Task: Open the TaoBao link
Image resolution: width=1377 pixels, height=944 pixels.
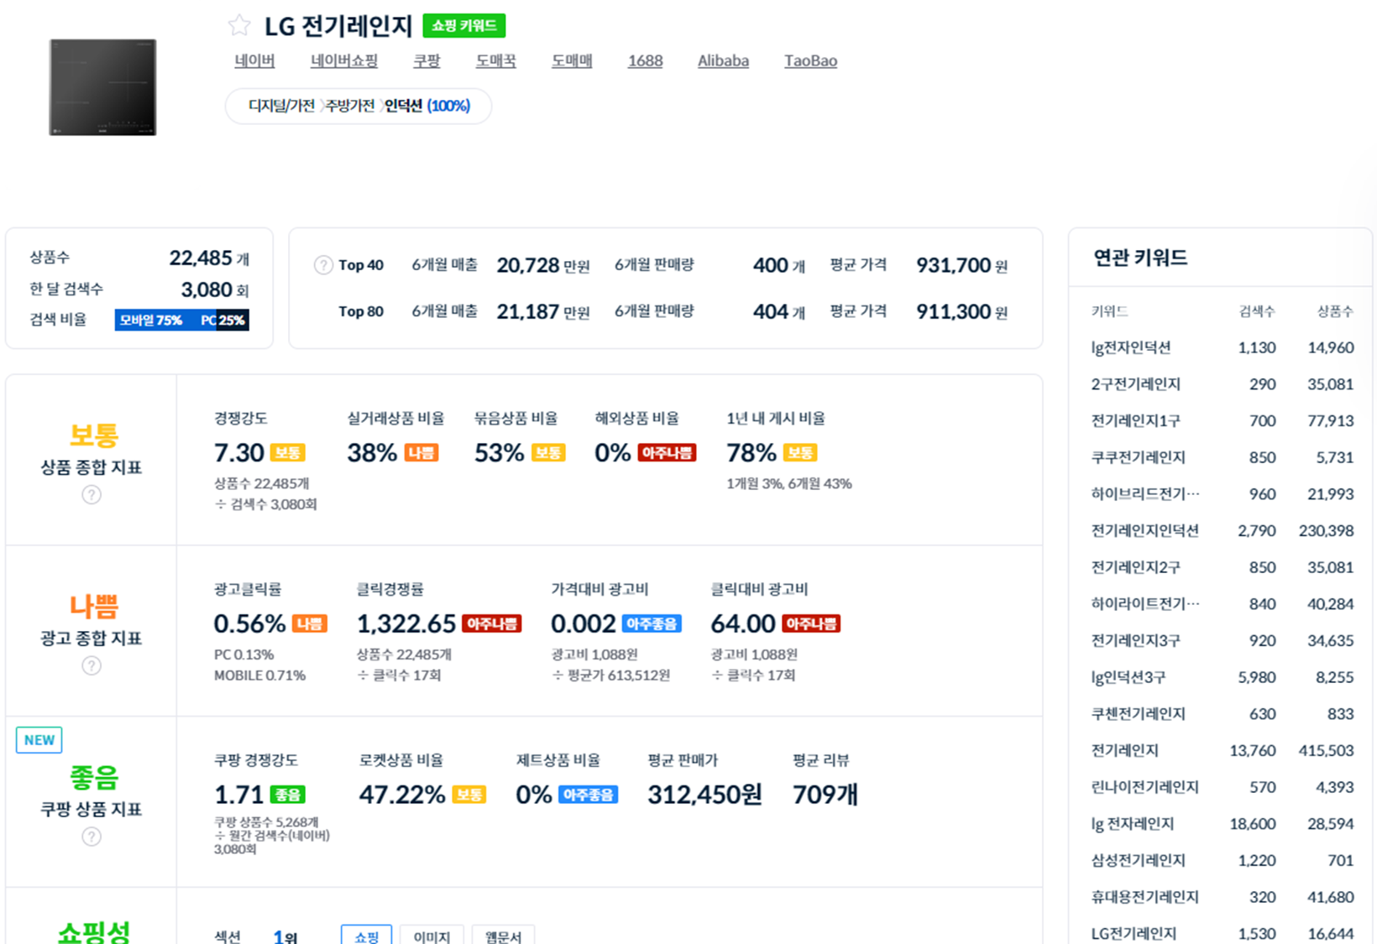Action: tap(810, 60)
